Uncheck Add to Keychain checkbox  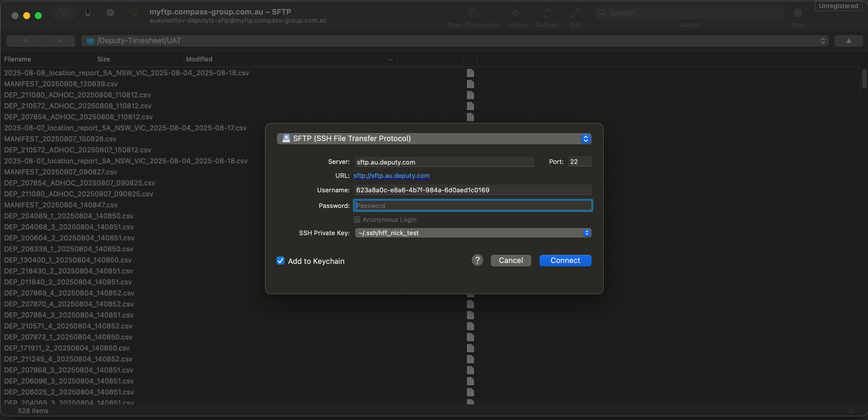coord(280,261)
